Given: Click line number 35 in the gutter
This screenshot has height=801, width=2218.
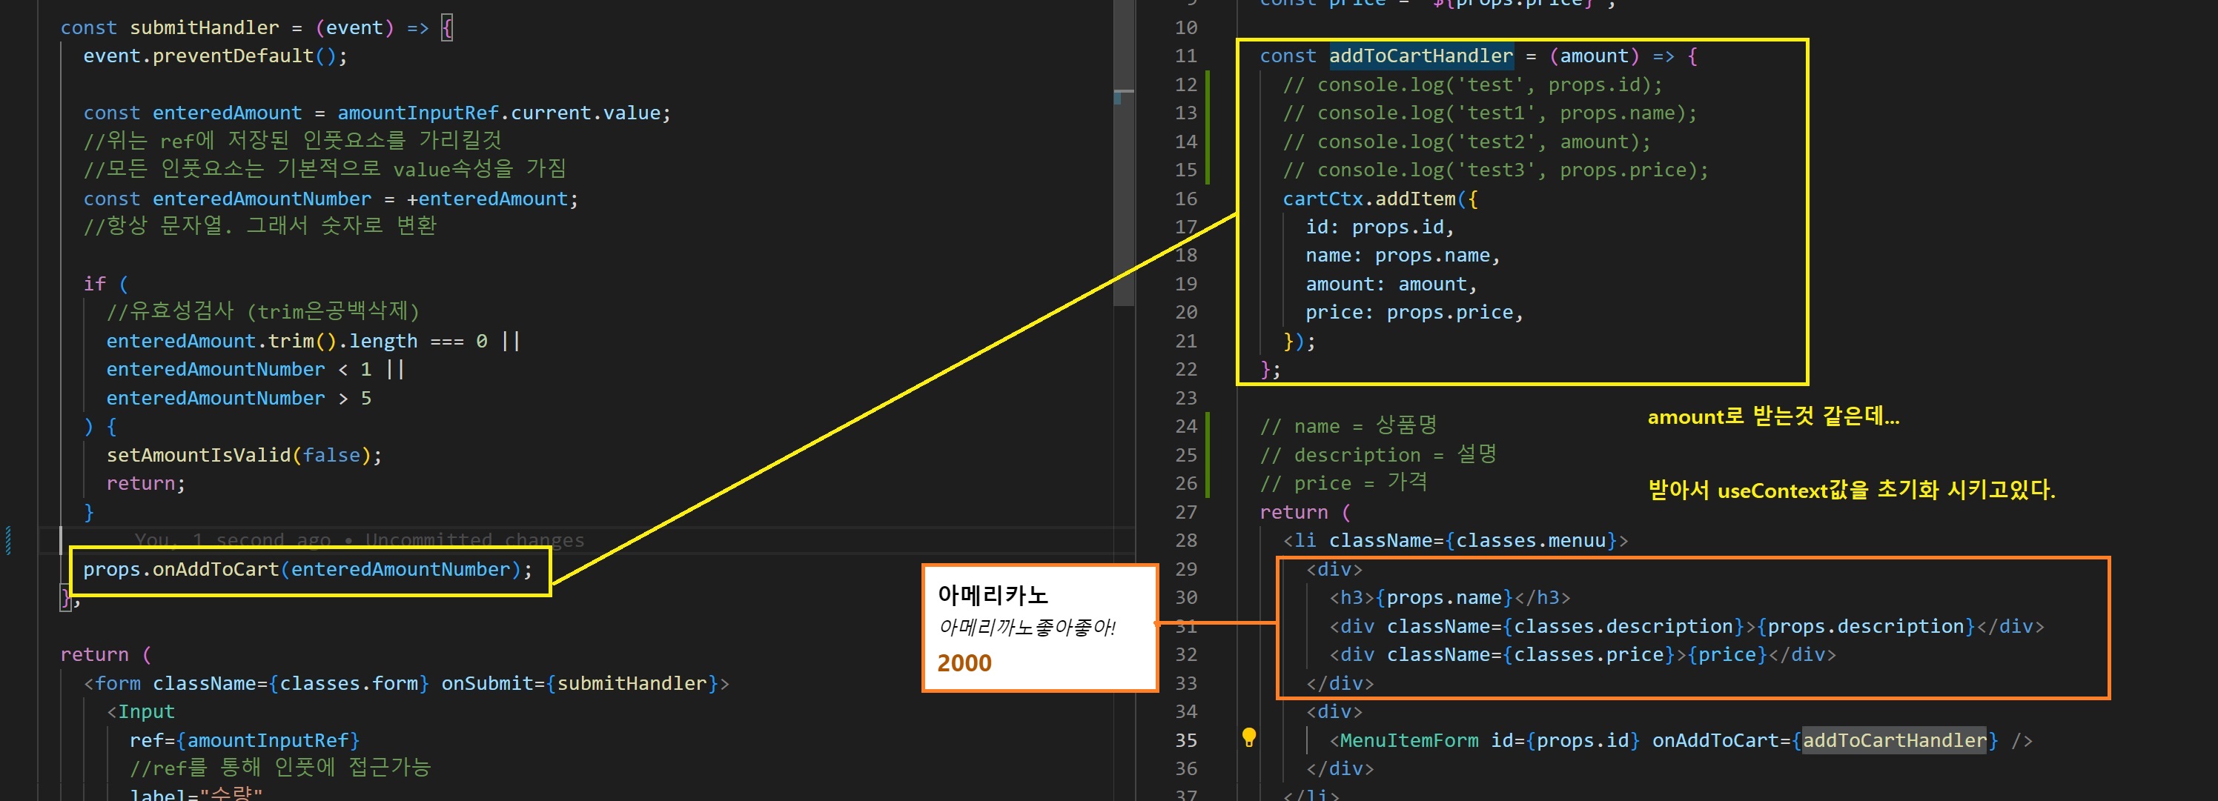Looking at the screenshot, I should (x=1185, y=740).
